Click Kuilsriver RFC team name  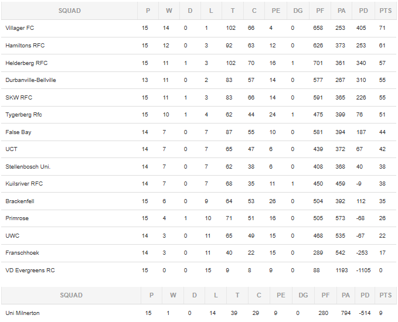click(24, 184)
